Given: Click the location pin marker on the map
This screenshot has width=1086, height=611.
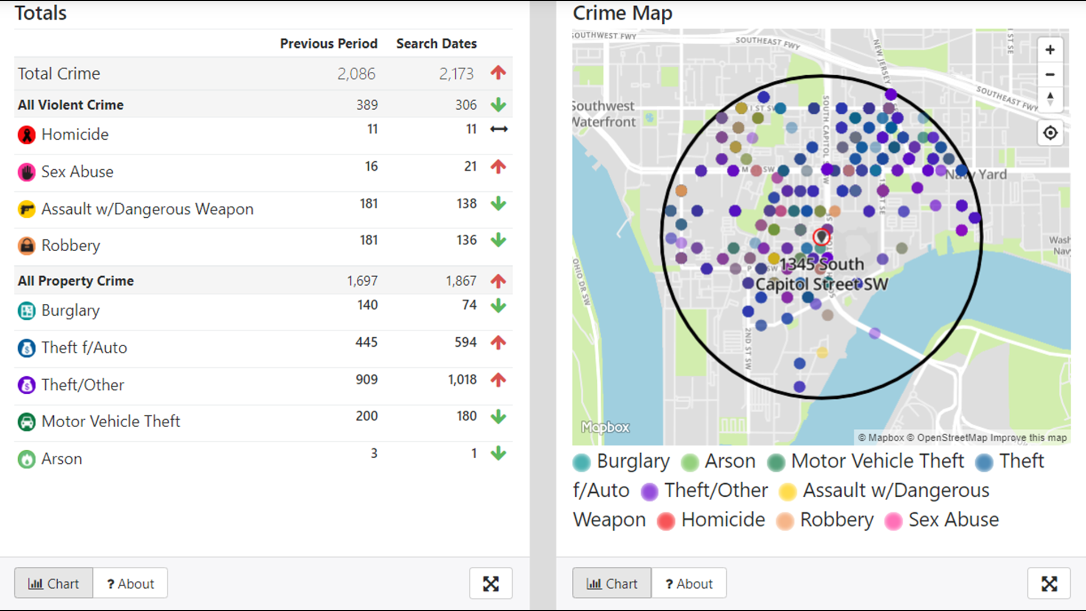Looking at the screenshot, I should click(821, 236).
